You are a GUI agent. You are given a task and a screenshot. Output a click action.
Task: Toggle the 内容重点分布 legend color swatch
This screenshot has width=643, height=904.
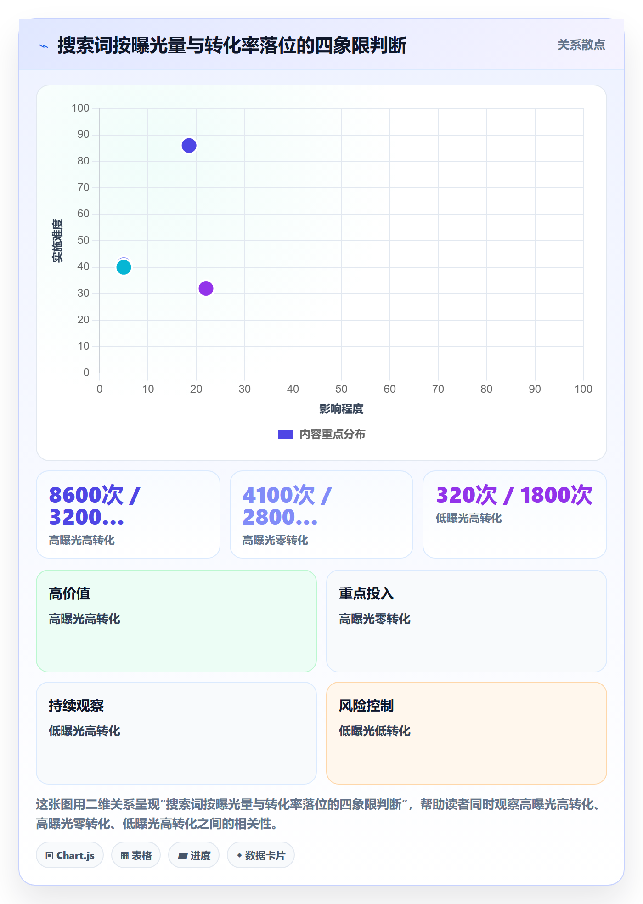(285, 435)
